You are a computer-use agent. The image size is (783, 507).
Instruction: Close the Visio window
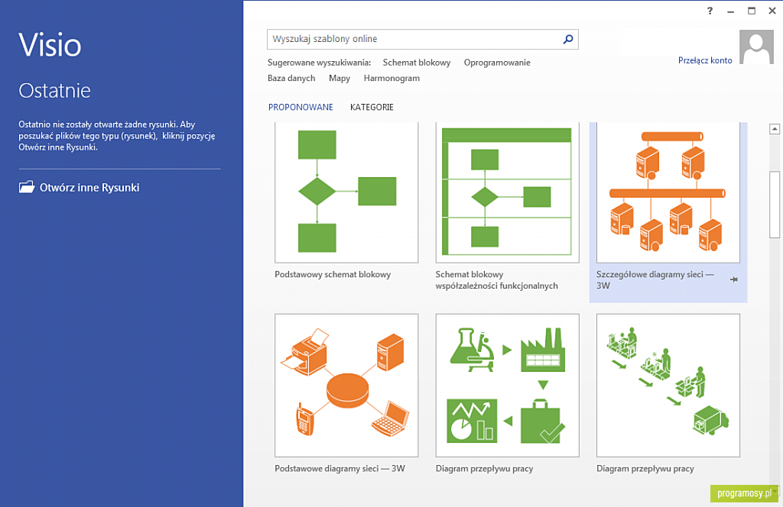[x=772, y=11]
